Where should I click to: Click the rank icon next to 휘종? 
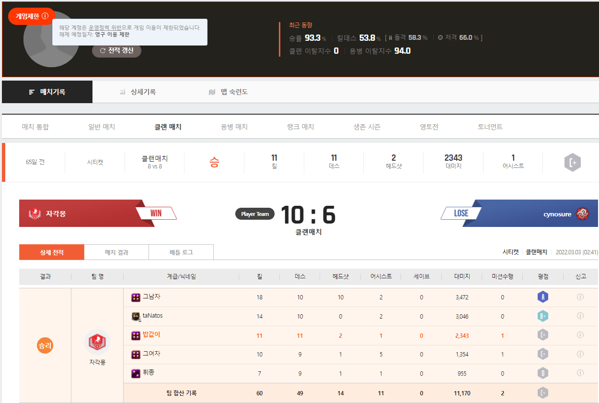coord(136,373)
